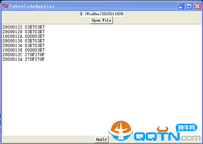Focus the D:/WinHex file path field

(102, 14)
